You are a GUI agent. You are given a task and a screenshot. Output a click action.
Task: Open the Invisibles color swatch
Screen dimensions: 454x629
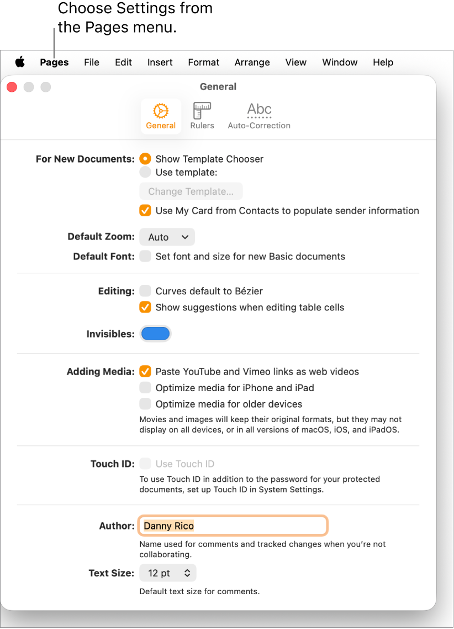(155, 334)
